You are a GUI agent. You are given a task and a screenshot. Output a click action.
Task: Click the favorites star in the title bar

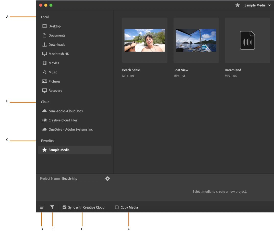[x=237, y=5]
